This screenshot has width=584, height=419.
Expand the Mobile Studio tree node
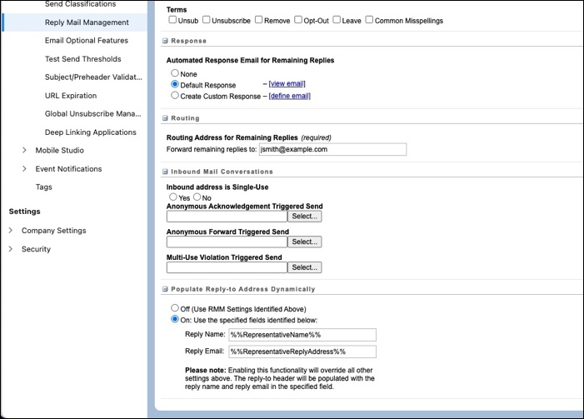[x=24, y=150]
